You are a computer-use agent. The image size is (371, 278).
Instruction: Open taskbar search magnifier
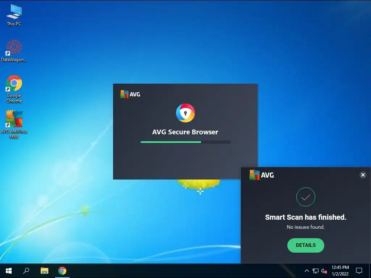tap(26, 271)
